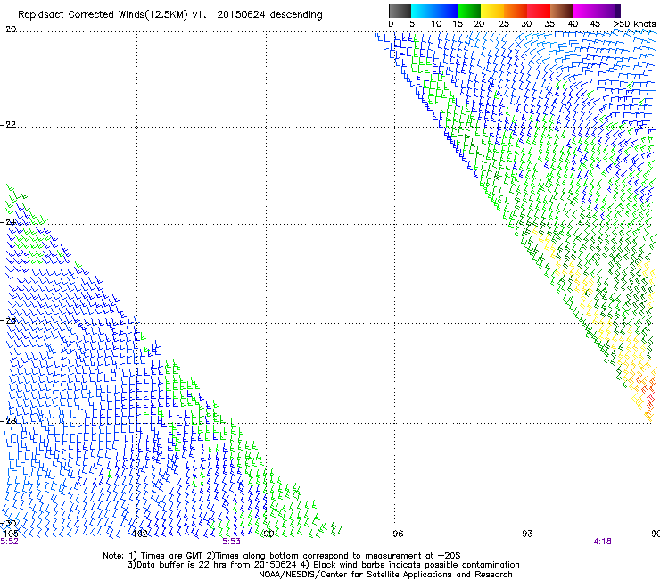Click the purple time stamp '5:53'

pyautogui.click(x=232, y=542)
